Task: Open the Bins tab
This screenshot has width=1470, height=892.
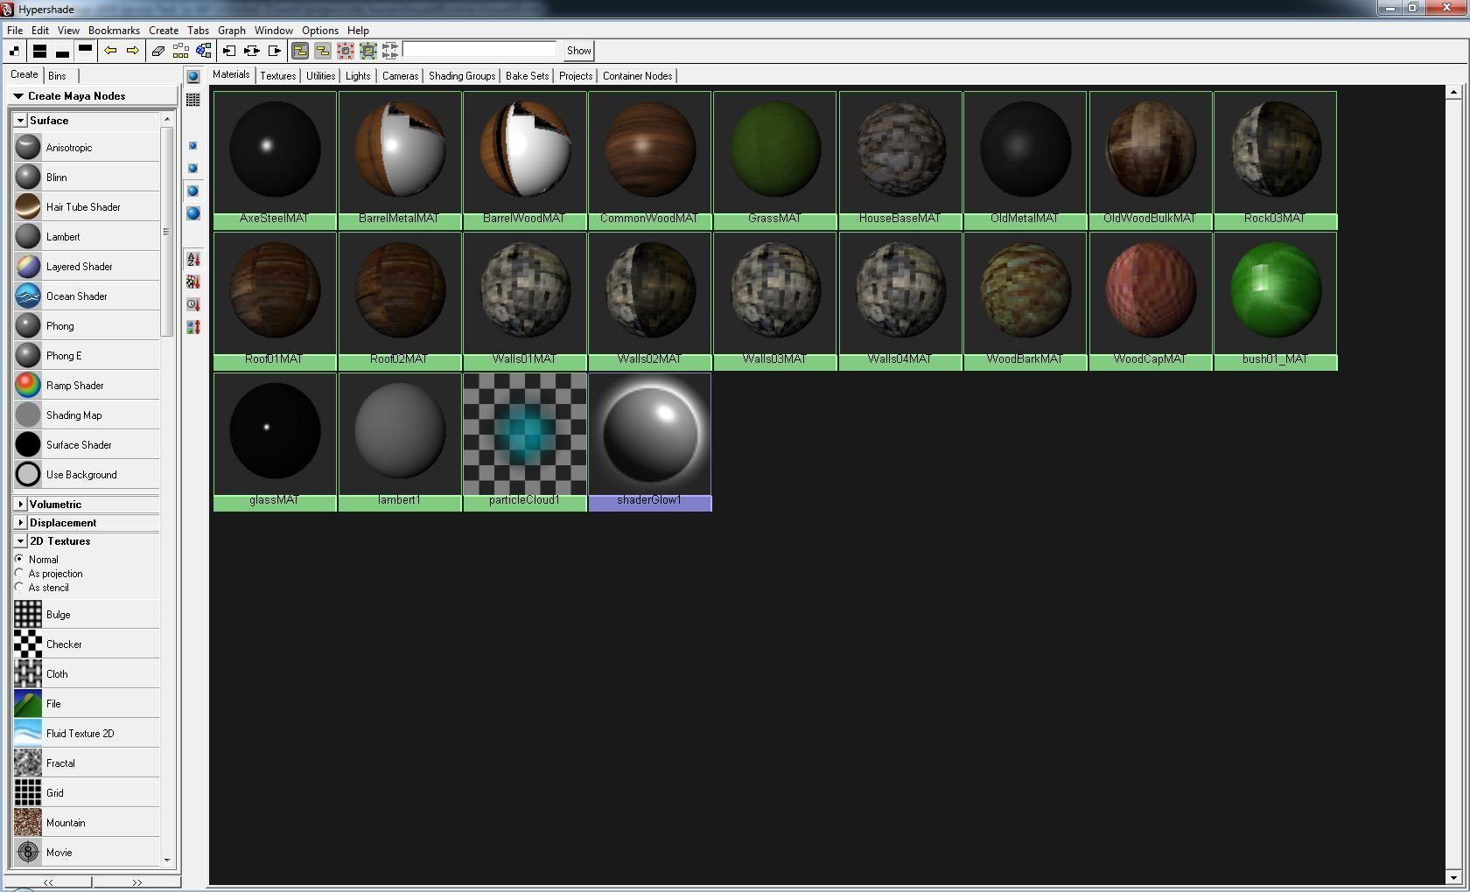Action: 58,76
